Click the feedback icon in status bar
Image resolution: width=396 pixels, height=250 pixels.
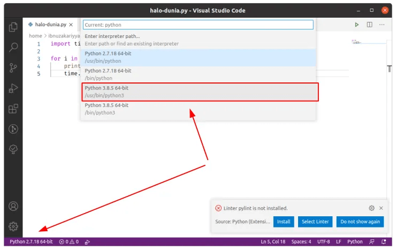371,241
